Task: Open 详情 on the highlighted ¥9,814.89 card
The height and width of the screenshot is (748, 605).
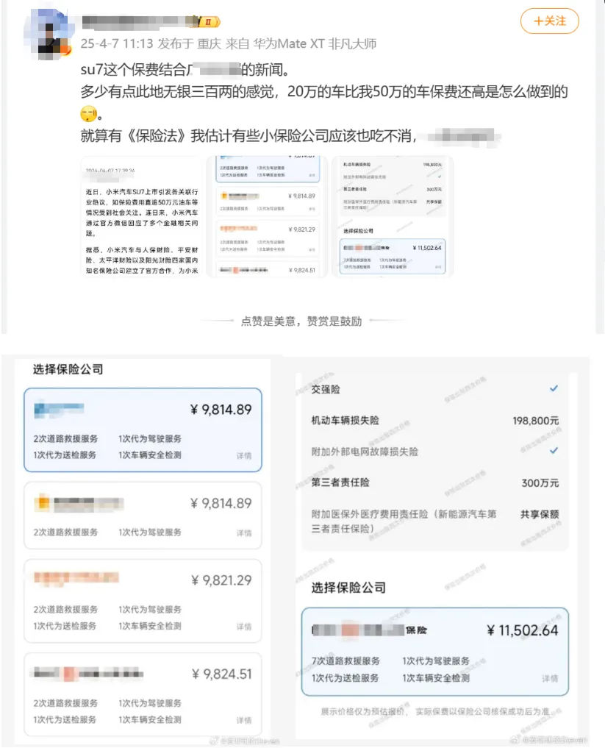Action: coord(243,455)
